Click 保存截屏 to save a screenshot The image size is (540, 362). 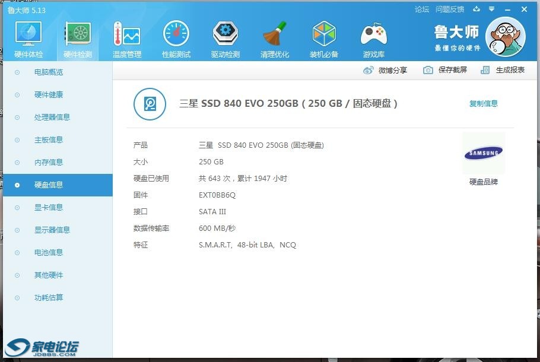tap(445, 70)
